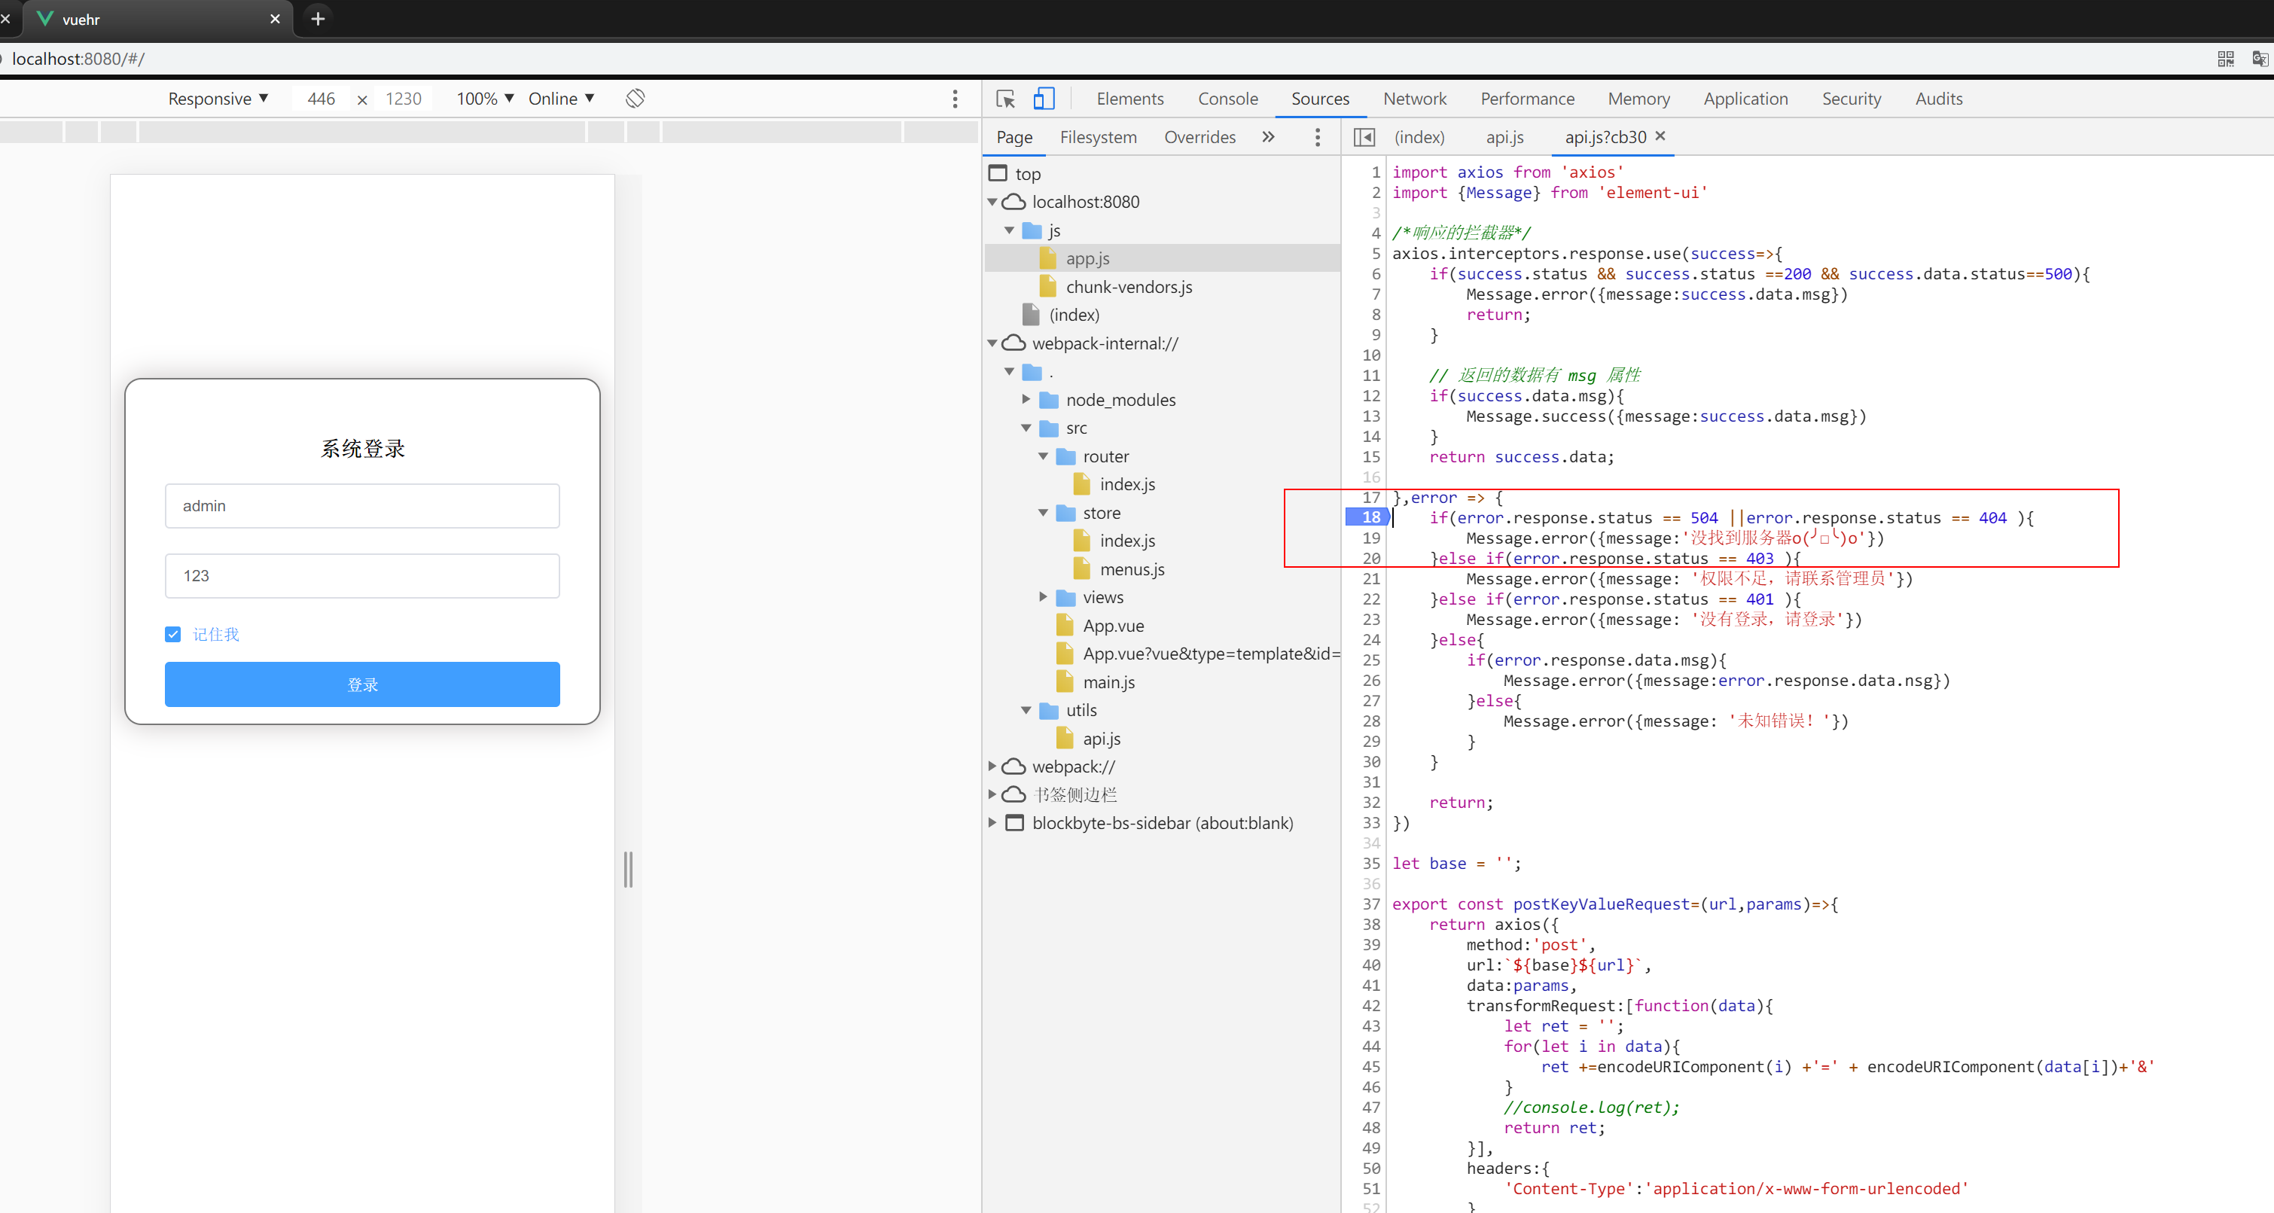This screenshot has height=1213, width=2274.
Task: Show more navigator tabs chevron
Action: point(1268,137)
